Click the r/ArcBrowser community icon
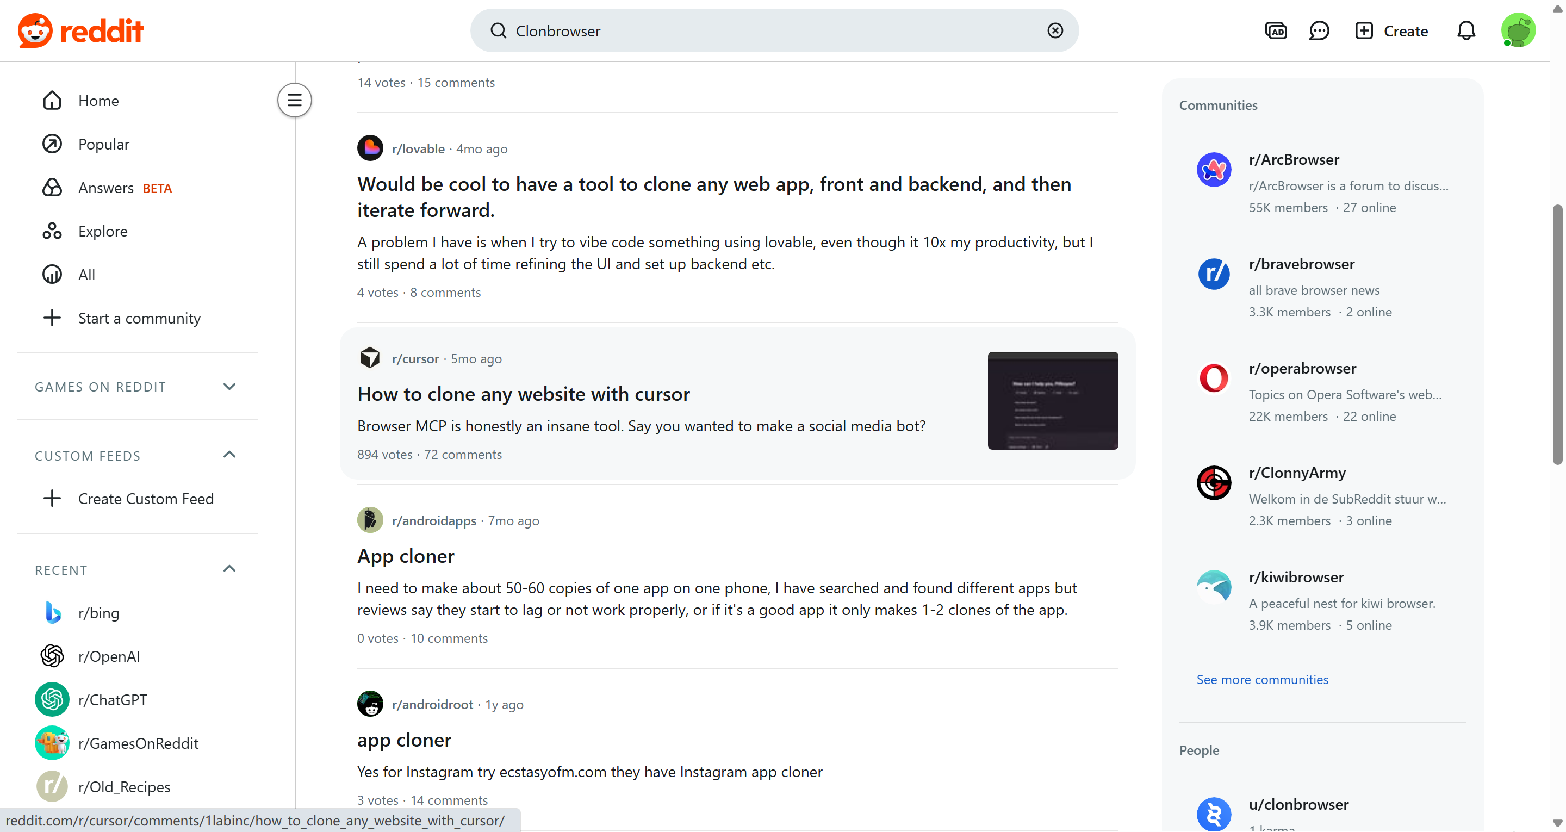Screen dimensions: 1566x832 coord(1214,170)
